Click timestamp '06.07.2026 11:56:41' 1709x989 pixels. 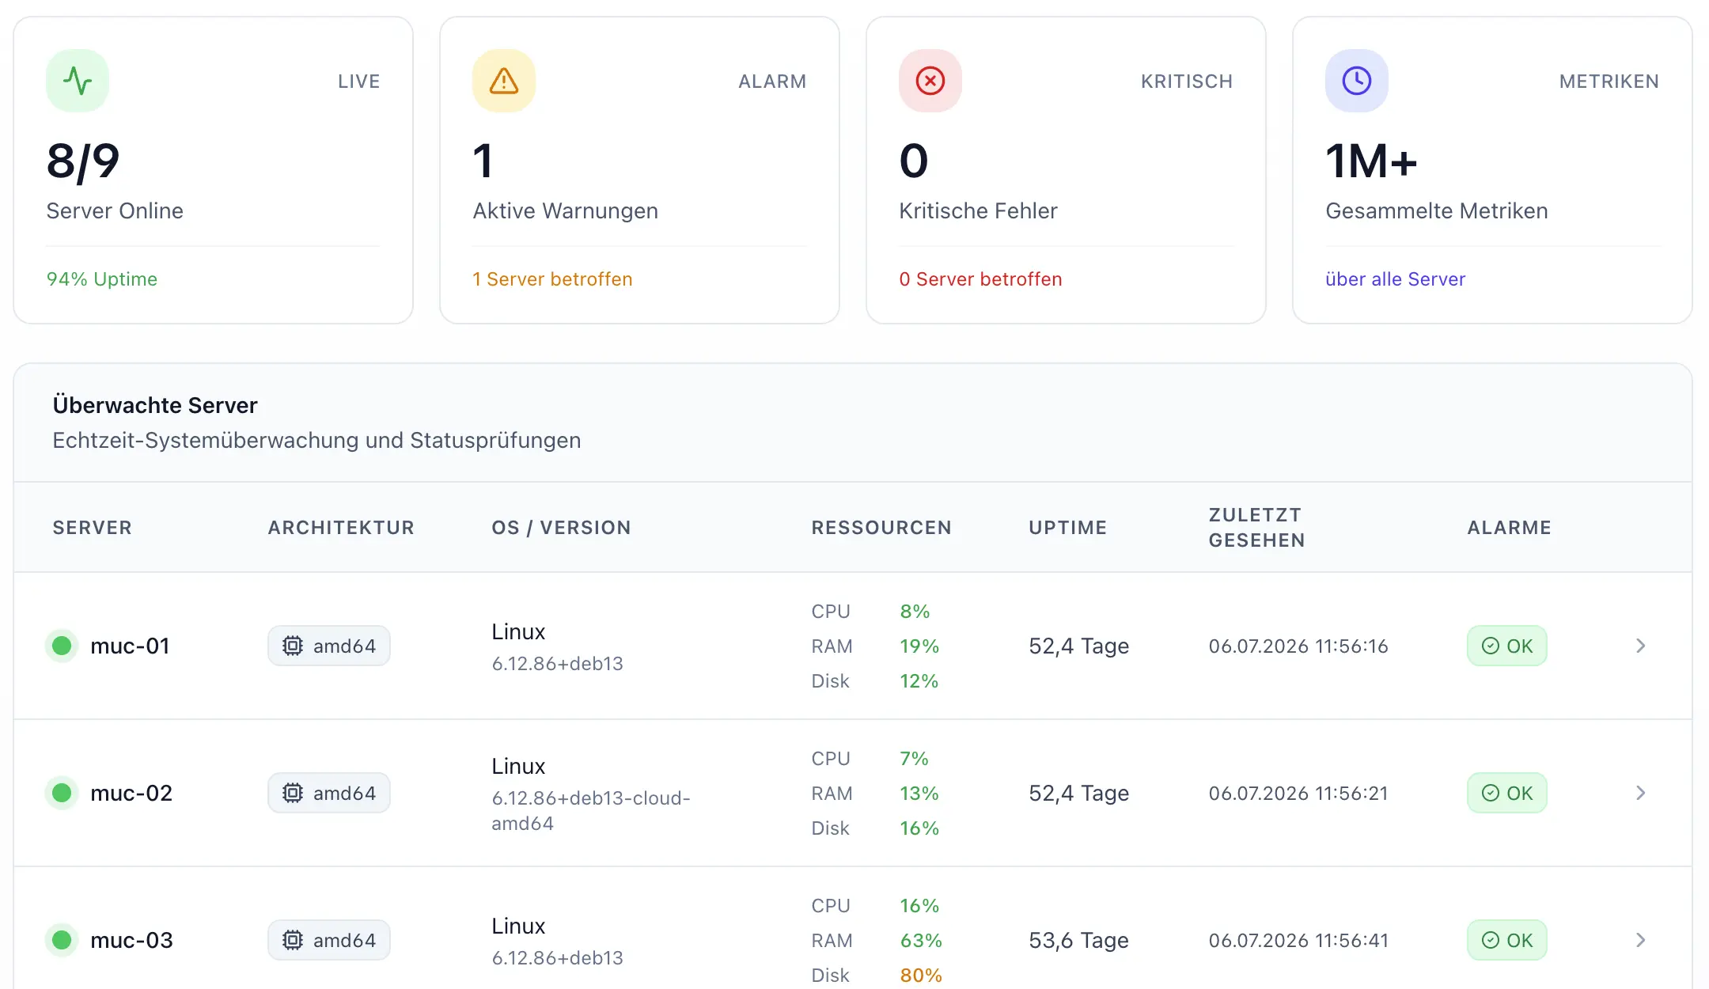click(x=1298, y=941)
